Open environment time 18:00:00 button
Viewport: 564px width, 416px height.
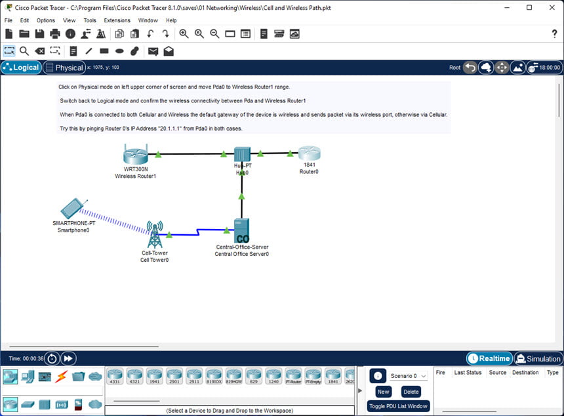(544, 68)
